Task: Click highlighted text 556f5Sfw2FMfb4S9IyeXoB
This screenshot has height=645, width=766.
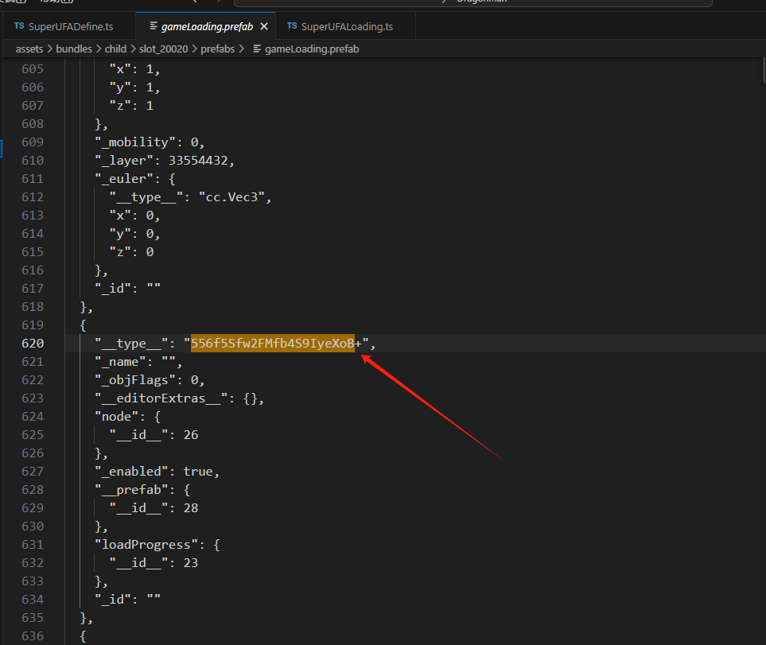Action: tap(273, 344)
